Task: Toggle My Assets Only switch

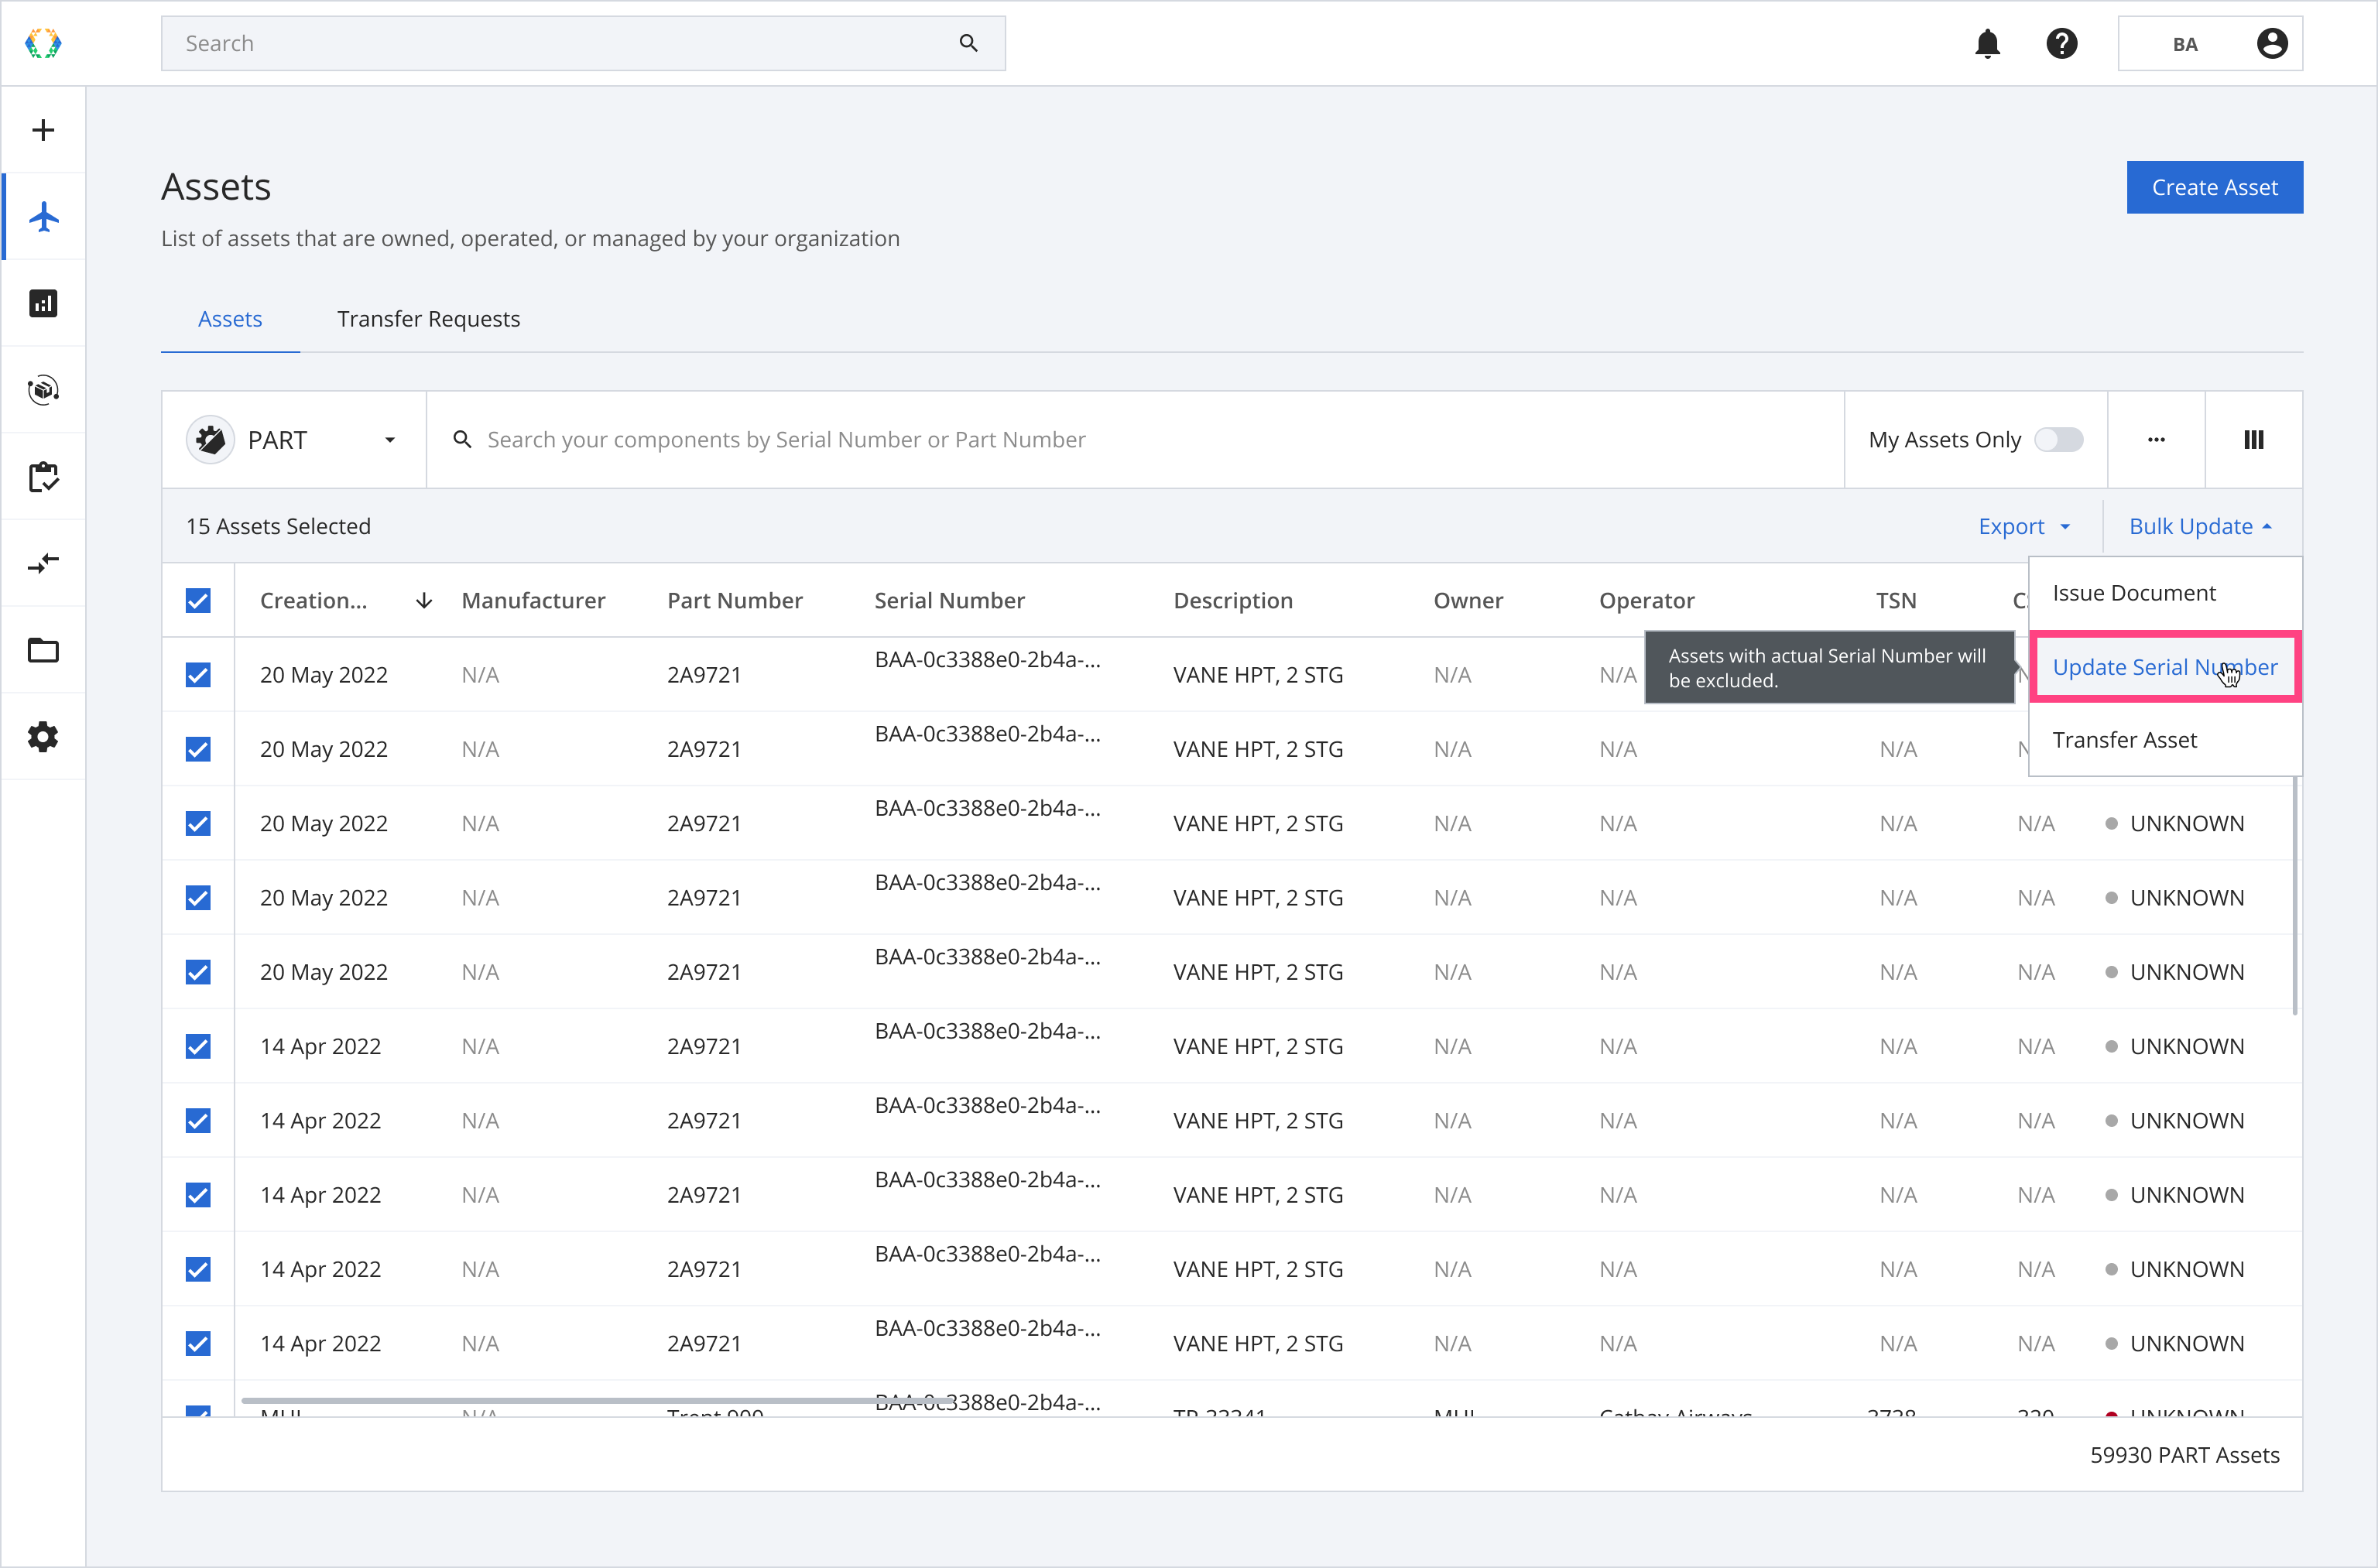Action: coord(2059,440)
